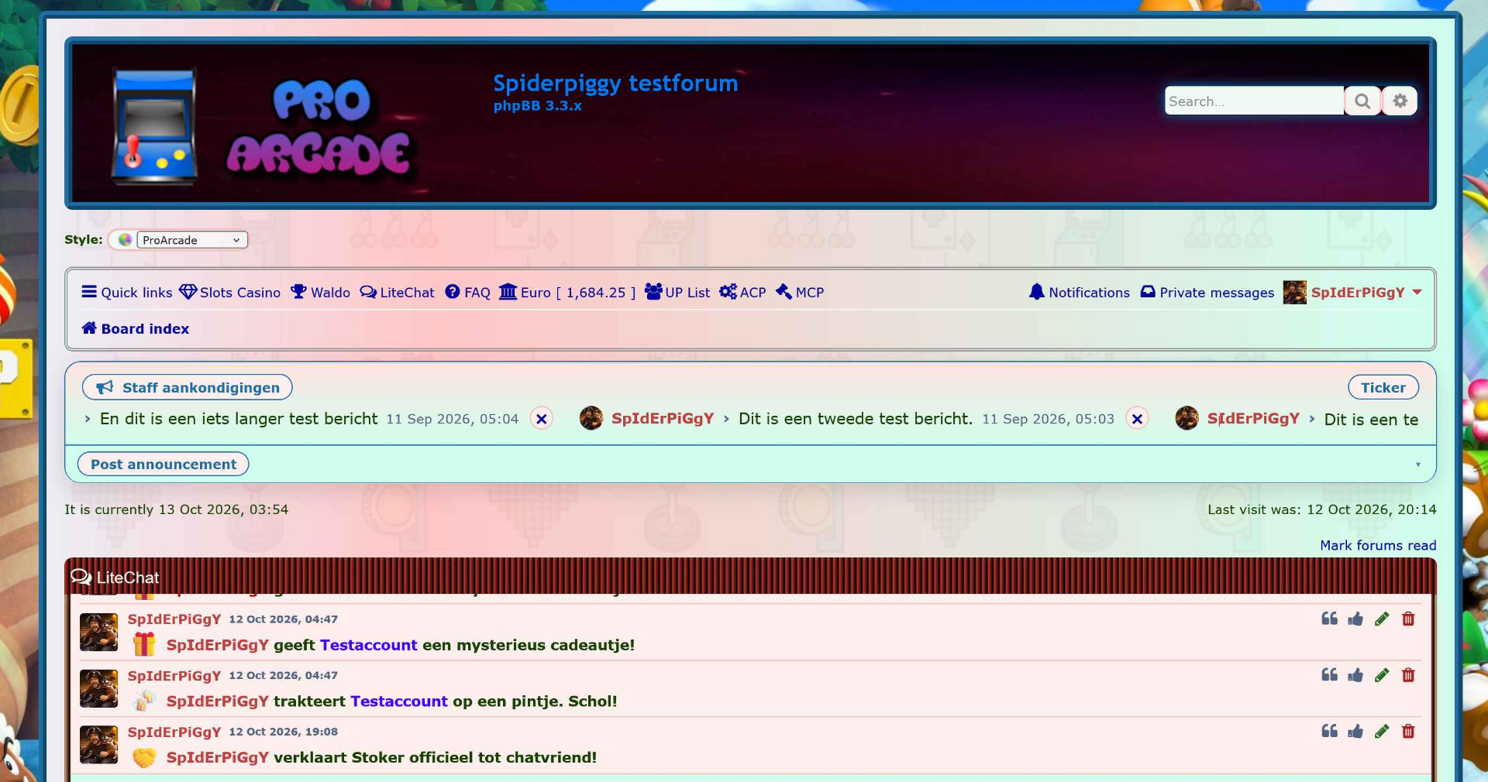
Task: Click inside the Search input field
Action: (x=1254, y=101)
